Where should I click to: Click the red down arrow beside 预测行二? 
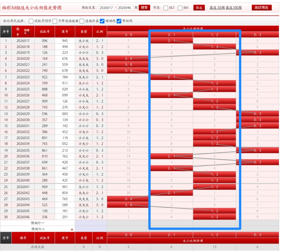click(x=72, y=230)
